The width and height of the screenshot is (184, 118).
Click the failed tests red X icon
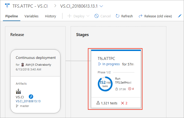122,103
